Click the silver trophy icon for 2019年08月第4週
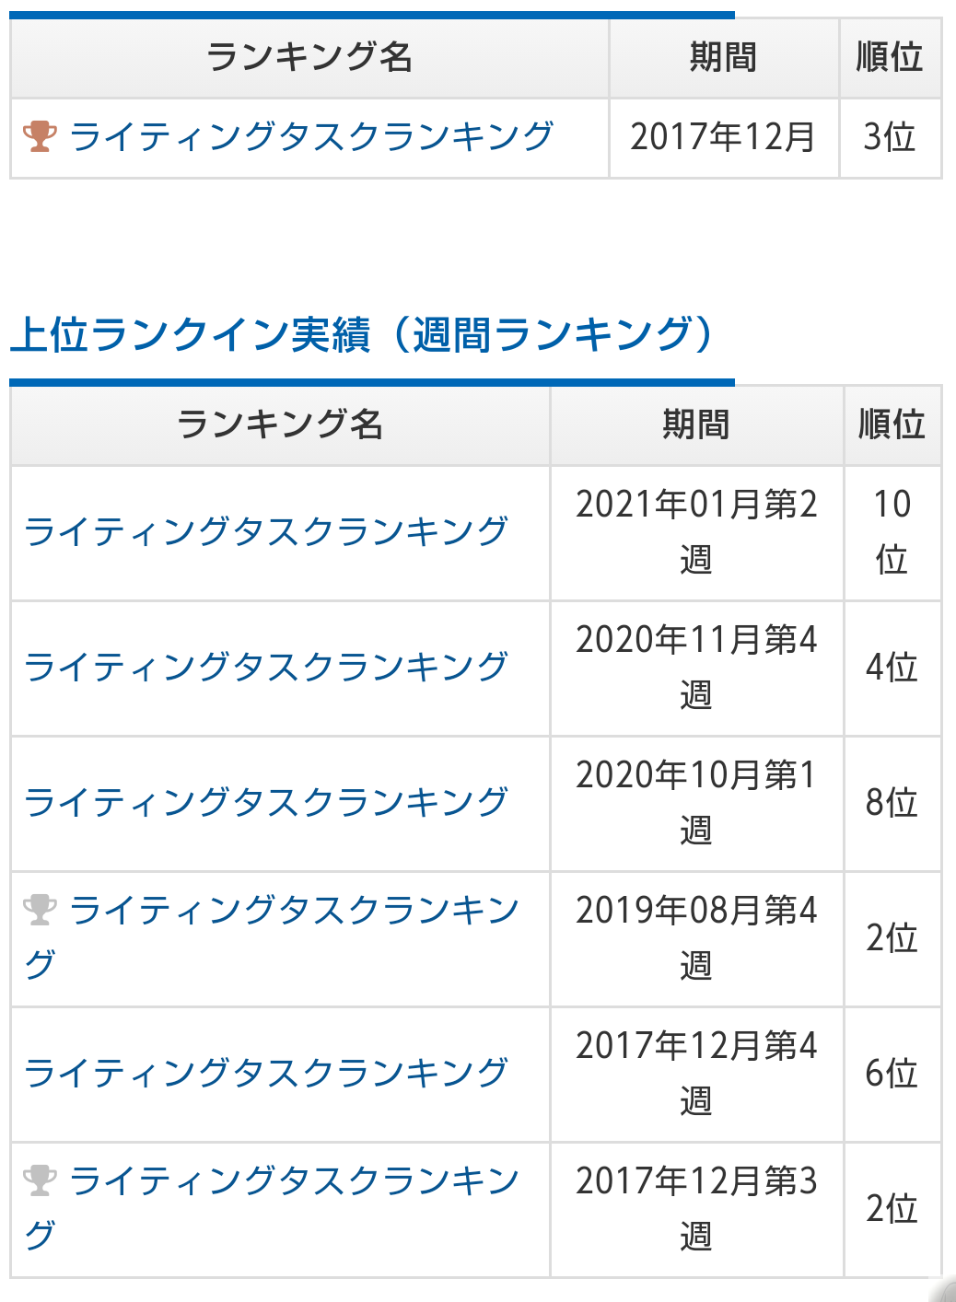 (x=40, y=910)
